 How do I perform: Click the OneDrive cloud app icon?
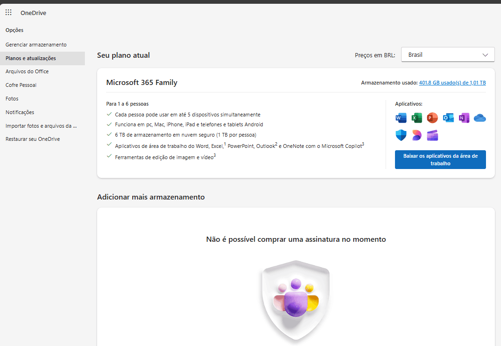click(x=480, y=118)
